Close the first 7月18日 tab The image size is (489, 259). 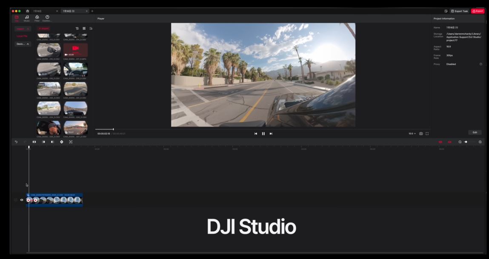(57, 11)
